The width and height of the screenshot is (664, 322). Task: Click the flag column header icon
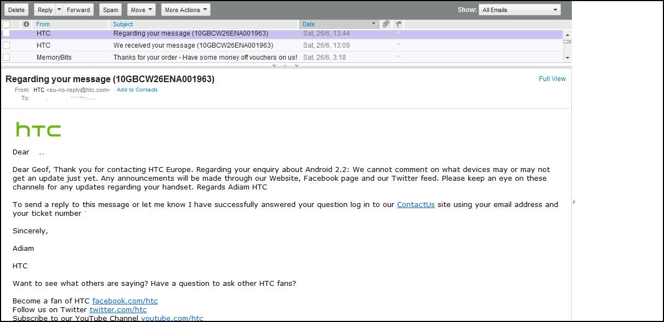399,24
